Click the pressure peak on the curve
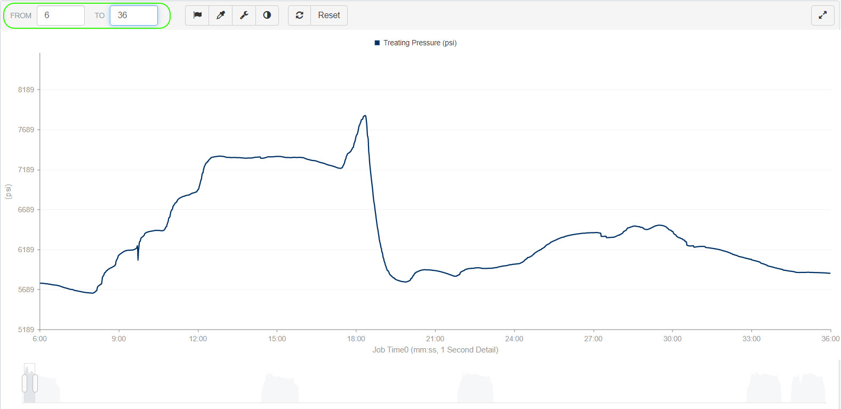The height and width of the screenshot is (409, 841). (365, 116)
